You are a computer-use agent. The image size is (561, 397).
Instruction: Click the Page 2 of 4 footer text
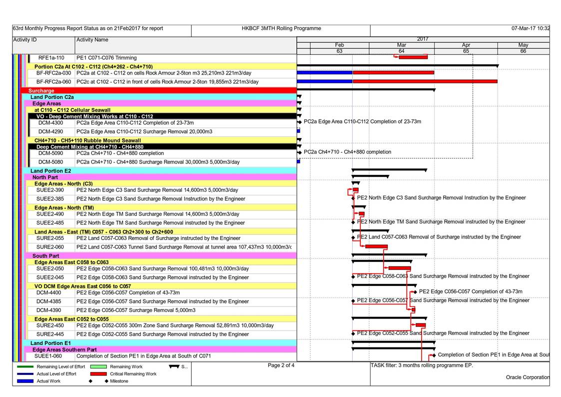coord(281,365)
